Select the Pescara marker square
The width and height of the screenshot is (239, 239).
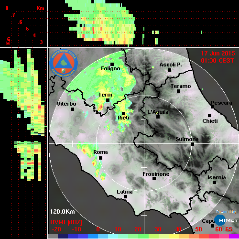point(212,107)
